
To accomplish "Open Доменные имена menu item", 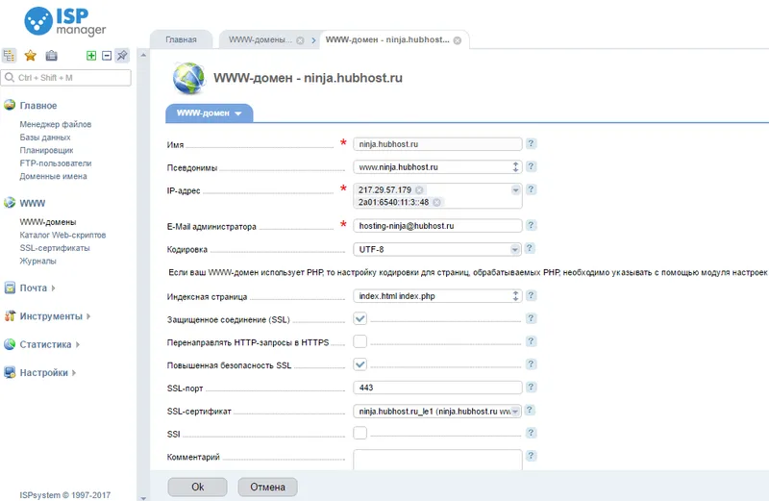I will (53, 176).
